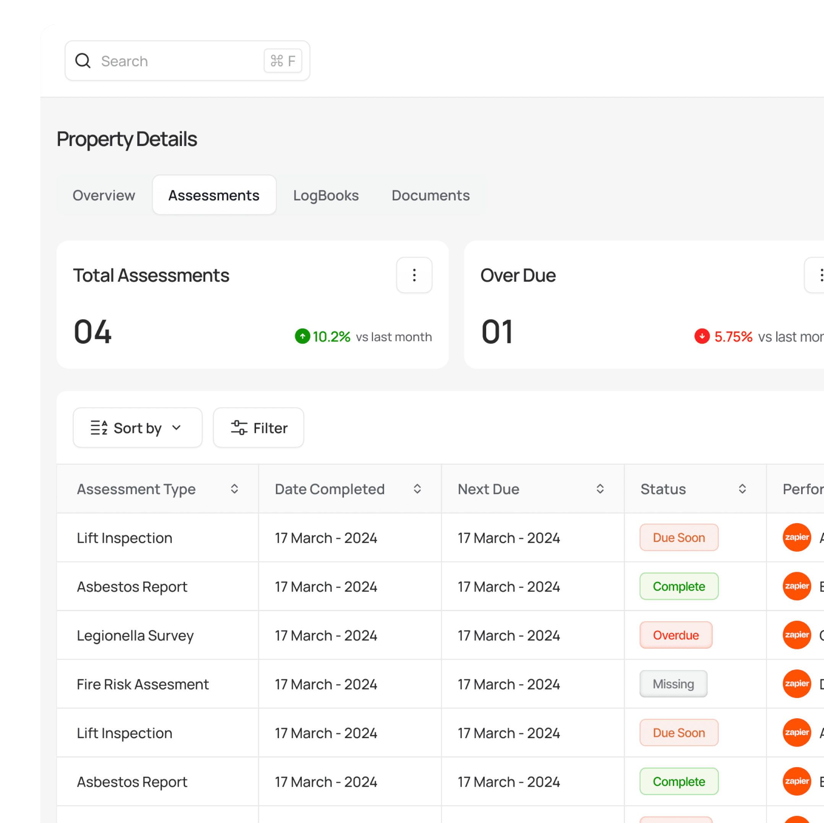Viewport: 824px width, 823px height.
Task: Click green up-arrow trend icon
Action: point(302,337)
